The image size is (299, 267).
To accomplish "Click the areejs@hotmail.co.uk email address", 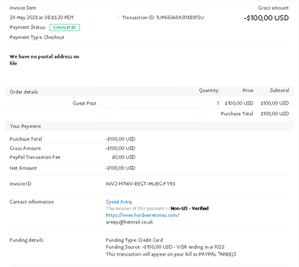I will tap(129, 222).
